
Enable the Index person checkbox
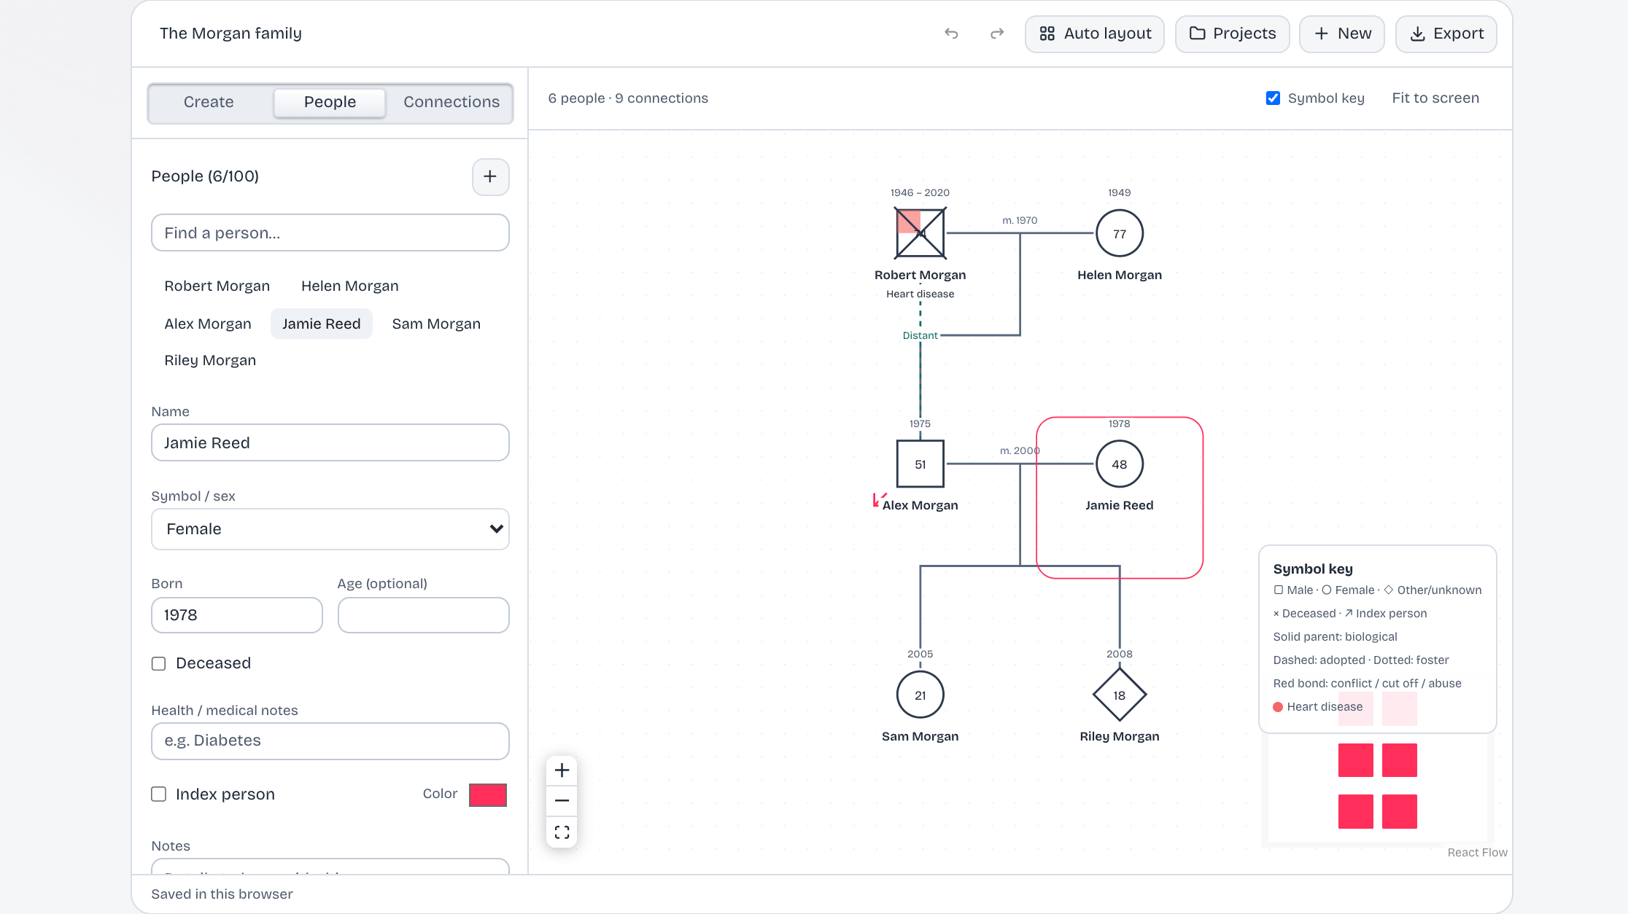[158, 794]
